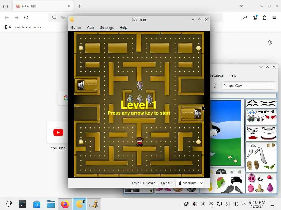Click Import bookmarks link

coord(24,27)
